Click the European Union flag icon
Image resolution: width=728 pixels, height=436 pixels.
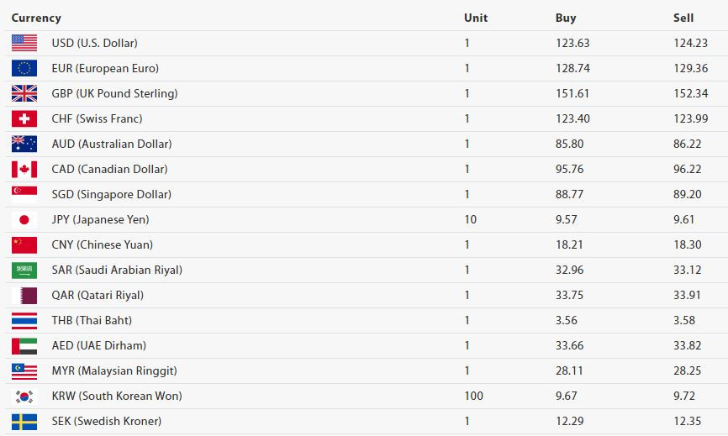24,68
